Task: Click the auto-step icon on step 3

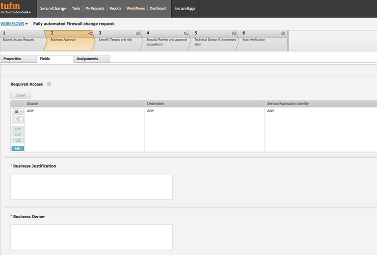Action: (x=138, y=34)
